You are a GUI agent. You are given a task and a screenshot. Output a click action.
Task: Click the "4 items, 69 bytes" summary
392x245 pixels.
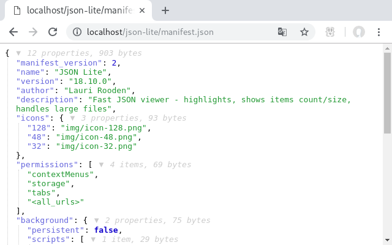coord(151,165)
